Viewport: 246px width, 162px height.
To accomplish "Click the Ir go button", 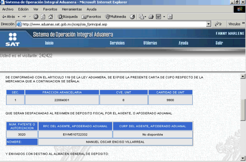I will coord(218,24).
